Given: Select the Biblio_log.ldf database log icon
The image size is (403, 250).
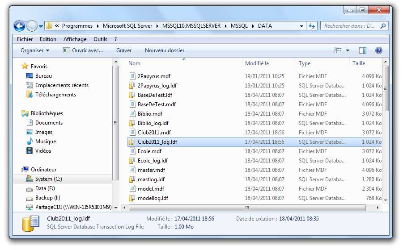Looking at the screenshot, I should point(132,123).
